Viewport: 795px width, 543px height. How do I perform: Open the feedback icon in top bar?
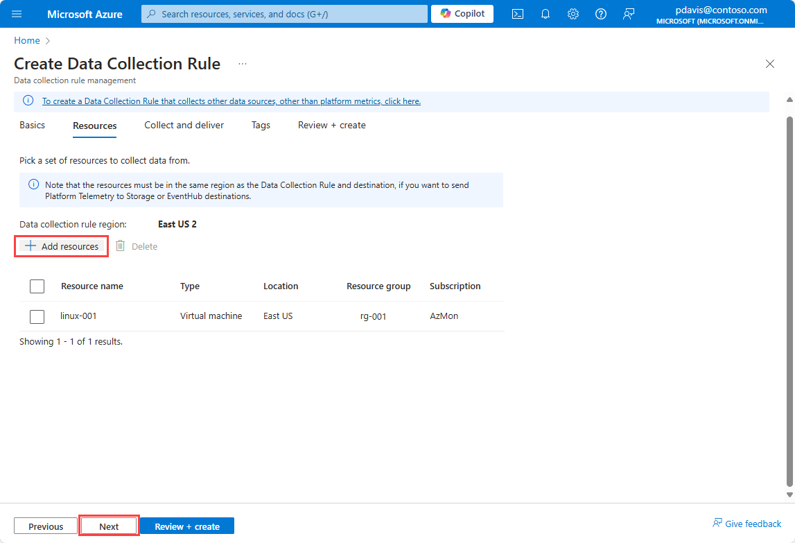pos(629,14)
